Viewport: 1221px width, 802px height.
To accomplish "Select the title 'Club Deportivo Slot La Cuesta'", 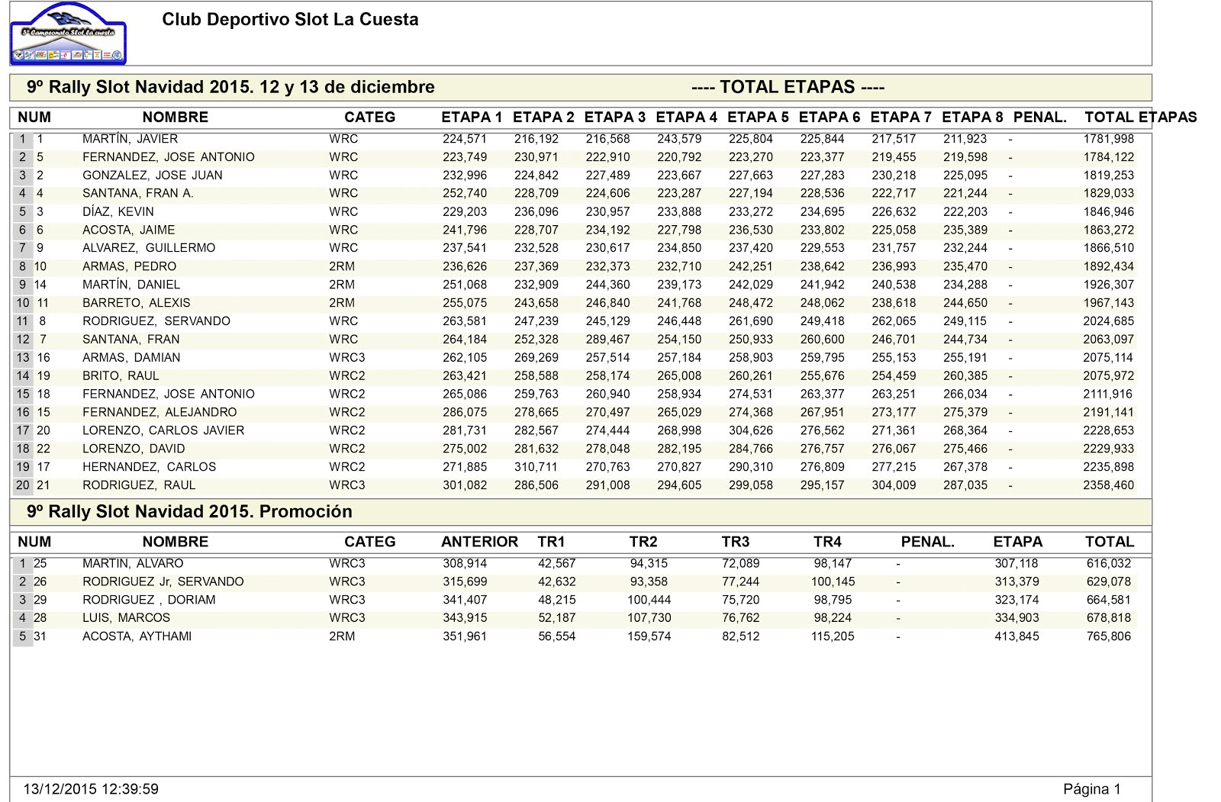I will pyautogui.click(x=290, y=20).
